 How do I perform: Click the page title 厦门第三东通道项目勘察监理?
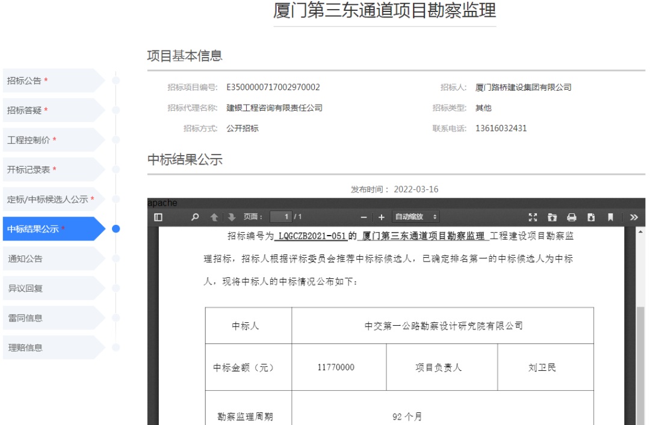(384, 10)
